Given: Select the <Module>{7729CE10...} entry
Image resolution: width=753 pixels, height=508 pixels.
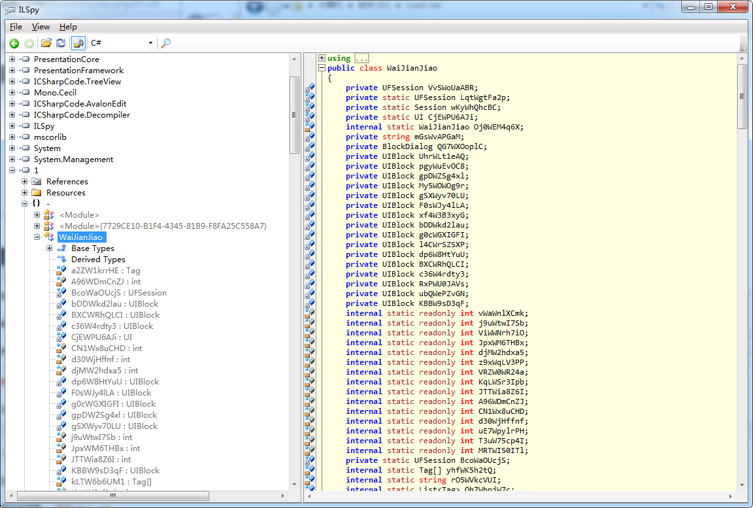Looking at the screenshot, I should click(163, 226).
